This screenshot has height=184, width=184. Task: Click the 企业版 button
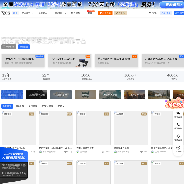pos(120,13)
